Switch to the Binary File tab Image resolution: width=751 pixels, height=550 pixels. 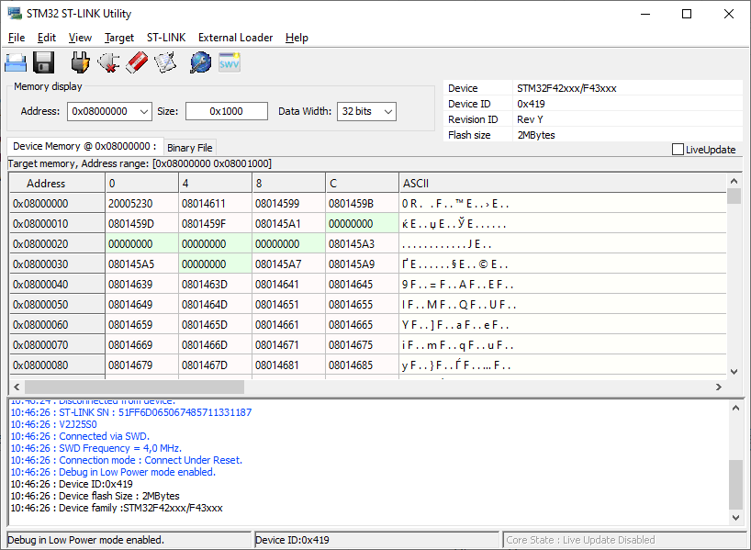pyautogui.click(x=190, y=148)
